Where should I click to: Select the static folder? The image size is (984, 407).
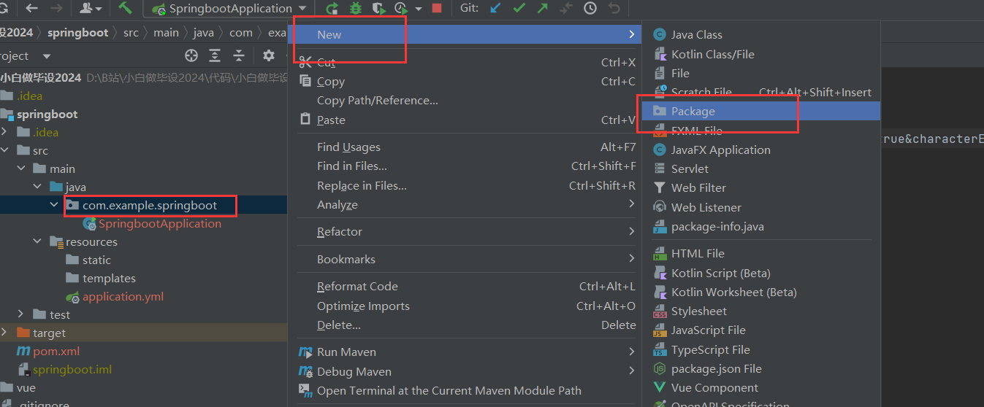(x=96, y=260)
